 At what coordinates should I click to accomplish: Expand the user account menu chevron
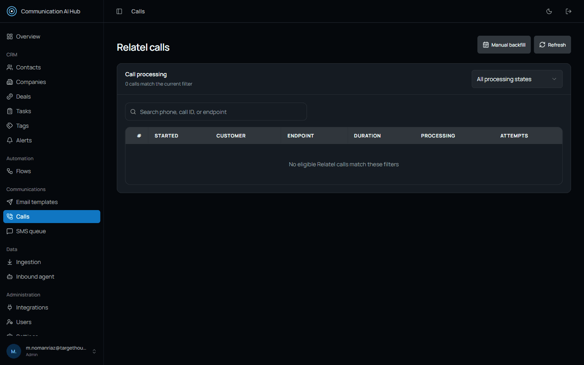(x=94, y=351)
